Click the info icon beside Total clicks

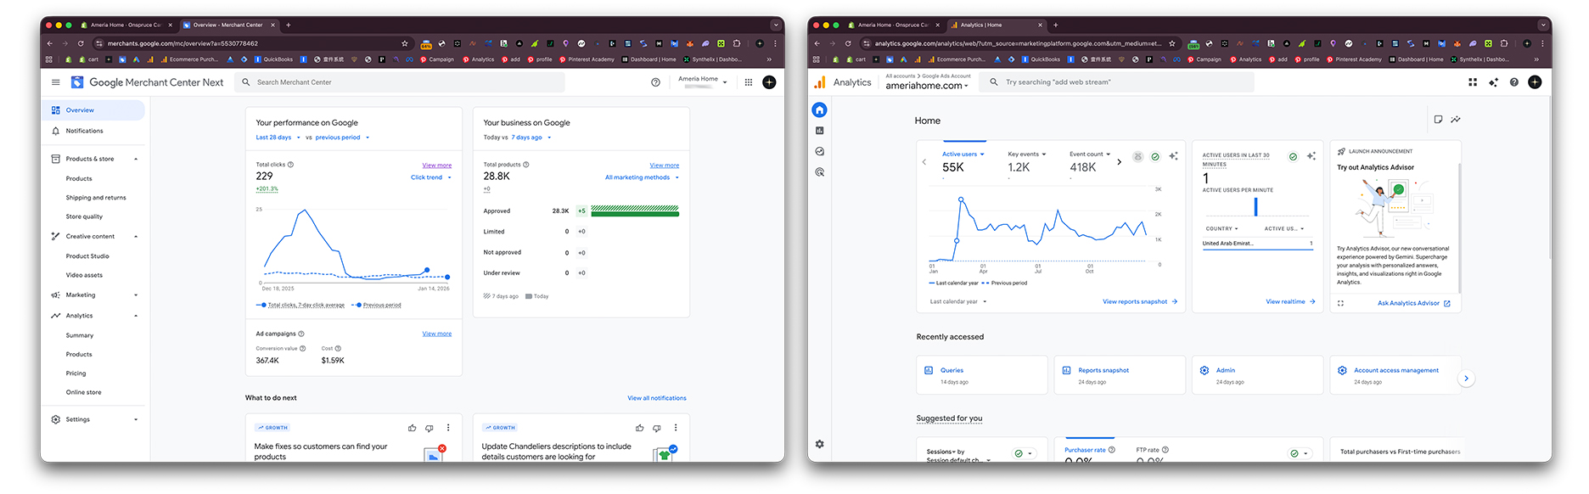(x=290, y=165)
